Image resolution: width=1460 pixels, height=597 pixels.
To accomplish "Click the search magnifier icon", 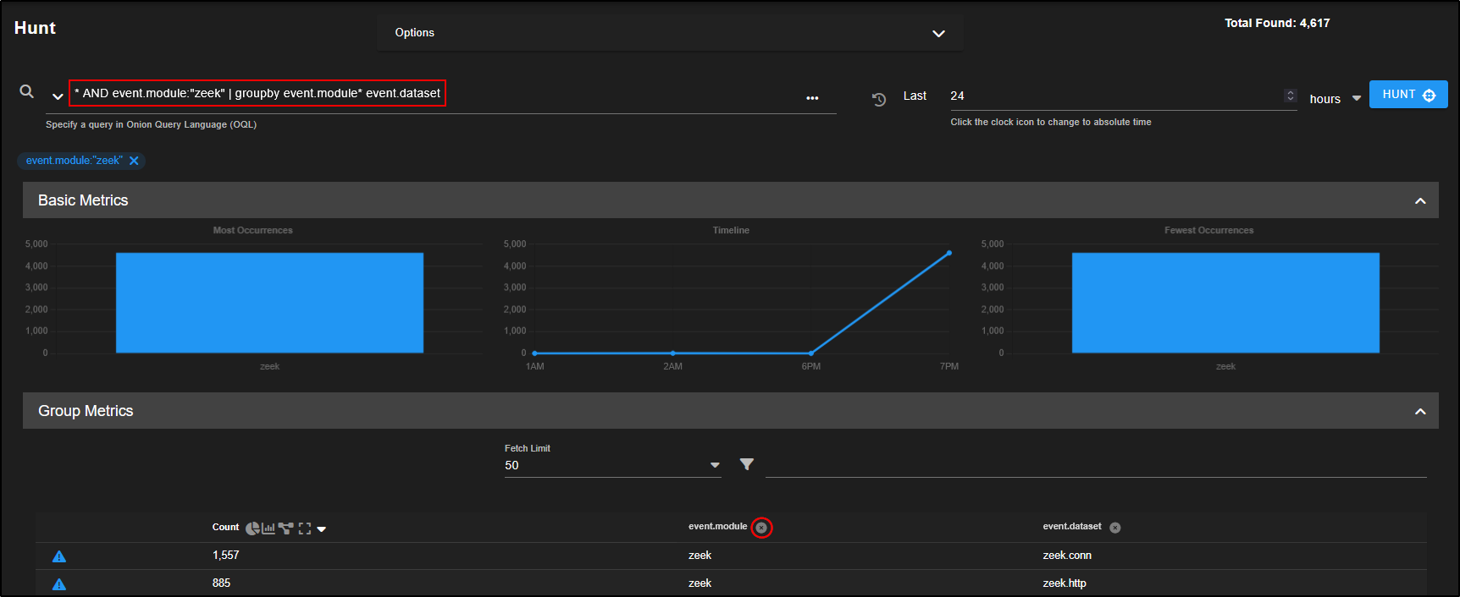I will 27,91.
